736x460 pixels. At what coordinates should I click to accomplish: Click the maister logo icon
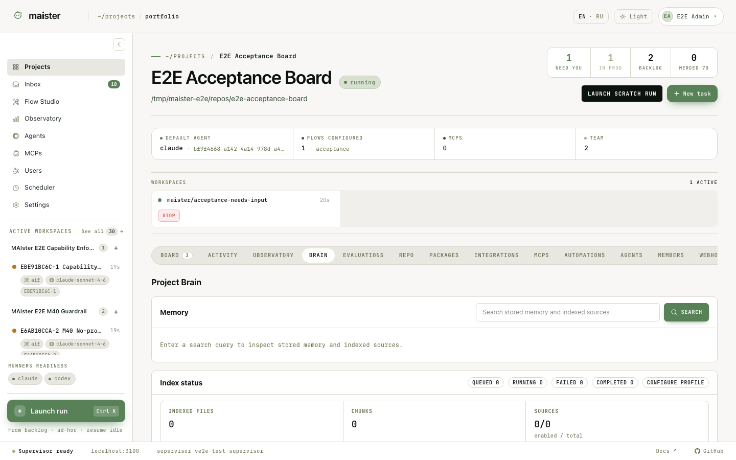coord(18,15)
